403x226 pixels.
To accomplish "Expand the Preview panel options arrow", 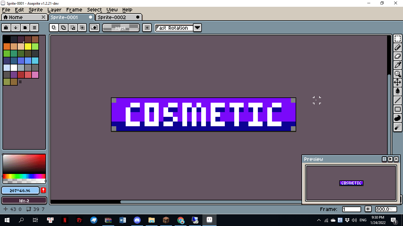I will point(390,159).
